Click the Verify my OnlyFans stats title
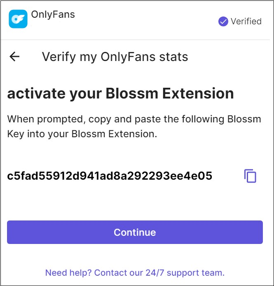This screenshot has width=274, height=286. pyautogui.click(x=115, y=57)
